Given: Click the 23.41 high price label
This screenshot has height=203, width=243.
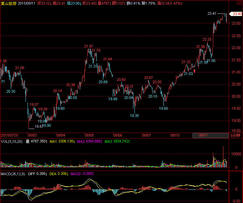Looking at the screenshot, I should [212, 14].
